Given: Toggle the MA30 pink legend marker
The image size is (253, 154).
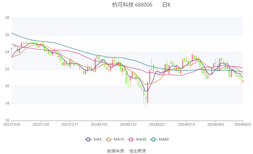Looking at the screenshot, I should point(131,139).
